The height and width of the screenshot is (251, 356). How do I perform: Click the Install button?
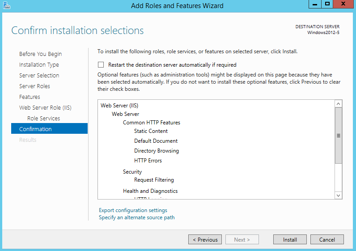pos(290,239)
